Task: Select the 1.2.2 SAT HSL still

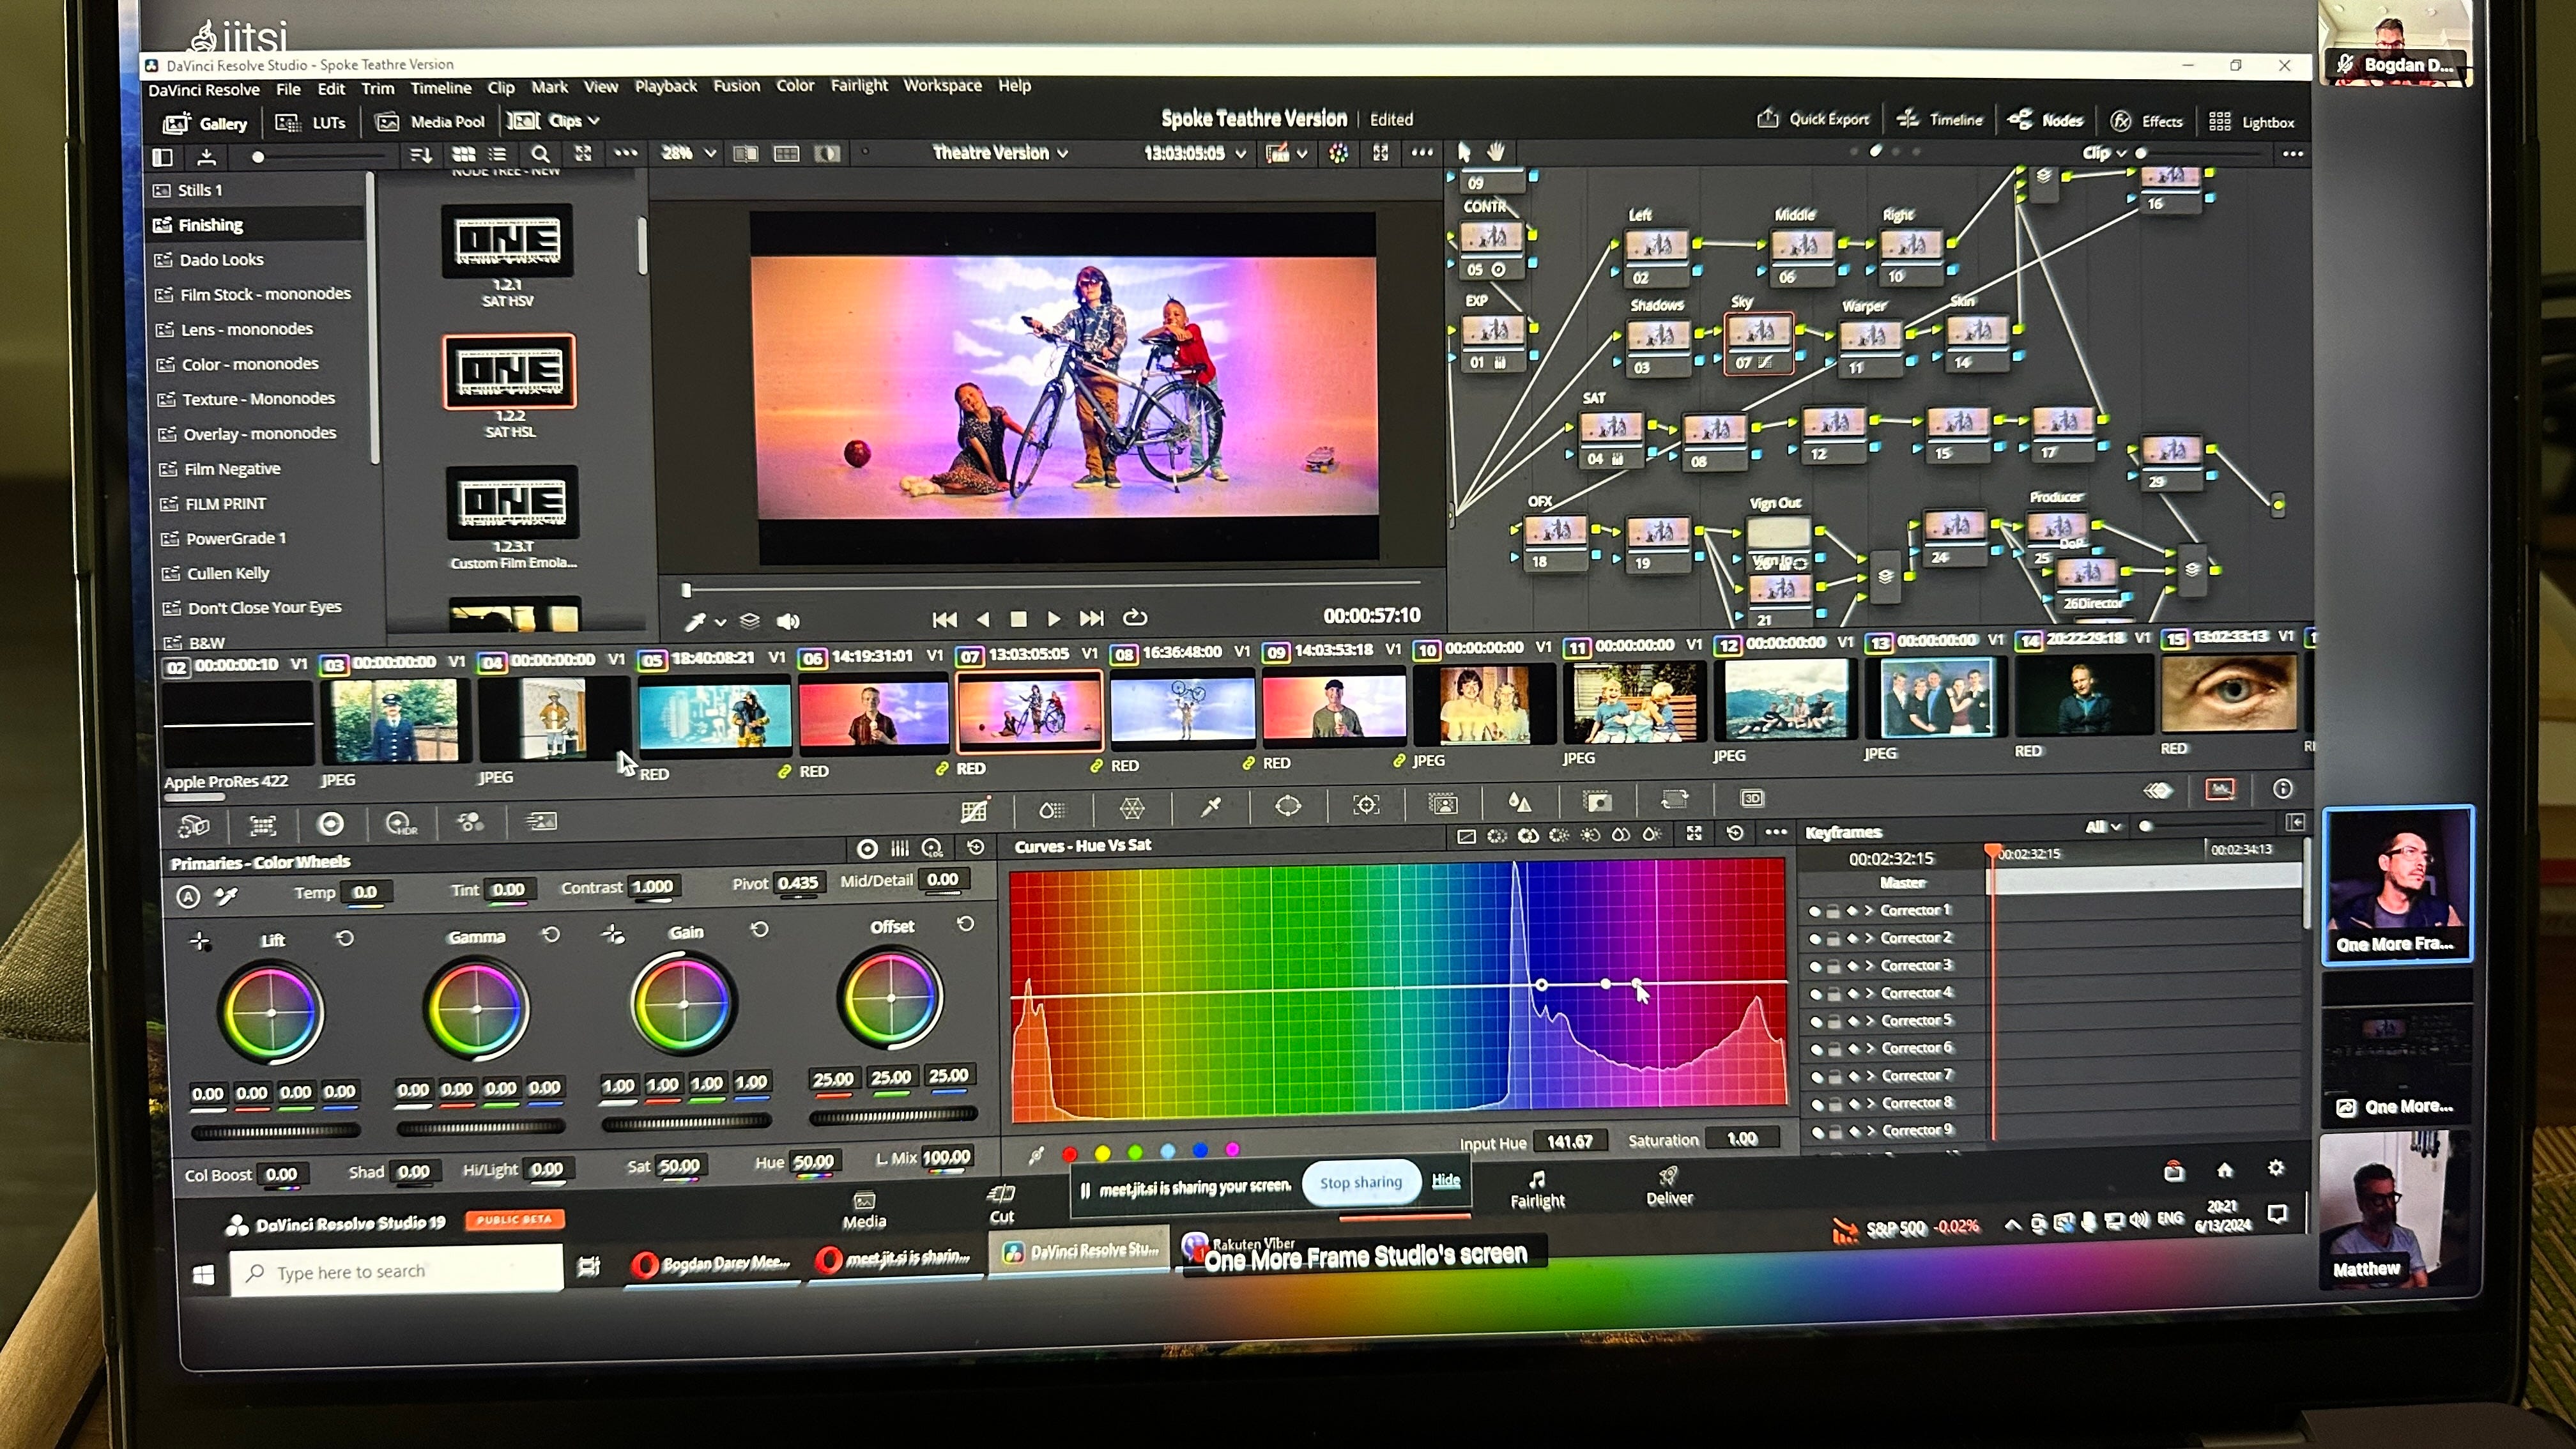Action: pyautogui.click(x=510, y=372)
